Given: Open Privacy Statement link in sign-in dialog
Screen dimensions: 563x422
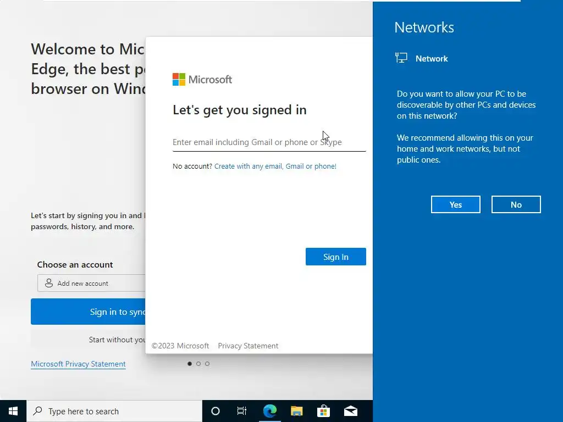Looking at the screenshot, I should coord(248,346).
